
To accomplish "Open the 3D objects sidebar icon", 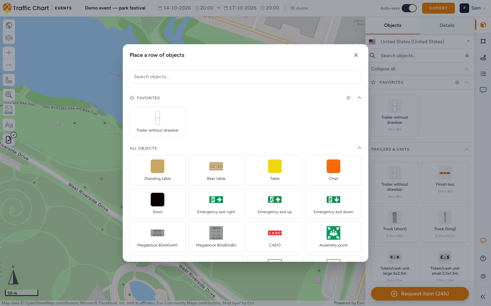I will click(x=483, y=25).
